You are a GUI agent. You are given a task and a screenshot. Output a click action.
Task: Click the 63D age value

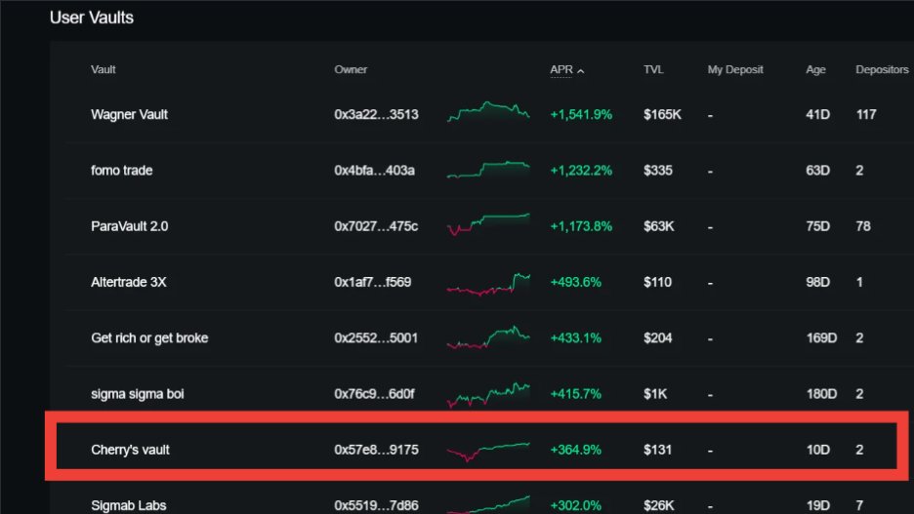[818, 171]
